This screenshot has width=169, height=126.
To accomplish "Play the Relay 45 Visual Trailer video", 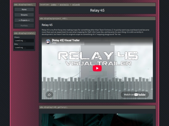I will [97, 68].
